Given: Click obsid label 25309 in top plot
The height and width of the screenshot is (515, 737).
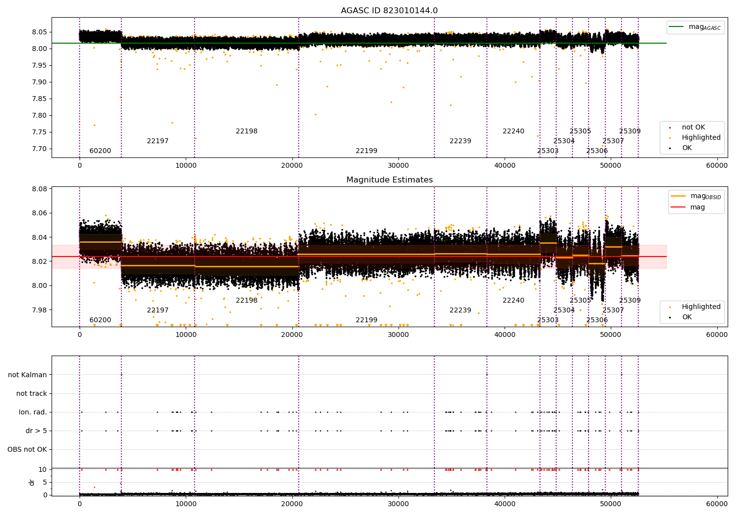Looking at the screenshot, I should point(630,131).
